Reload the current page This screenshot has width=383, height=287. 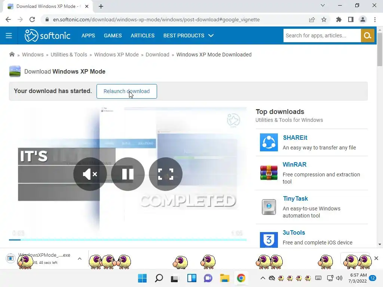[x=32, y=19]
